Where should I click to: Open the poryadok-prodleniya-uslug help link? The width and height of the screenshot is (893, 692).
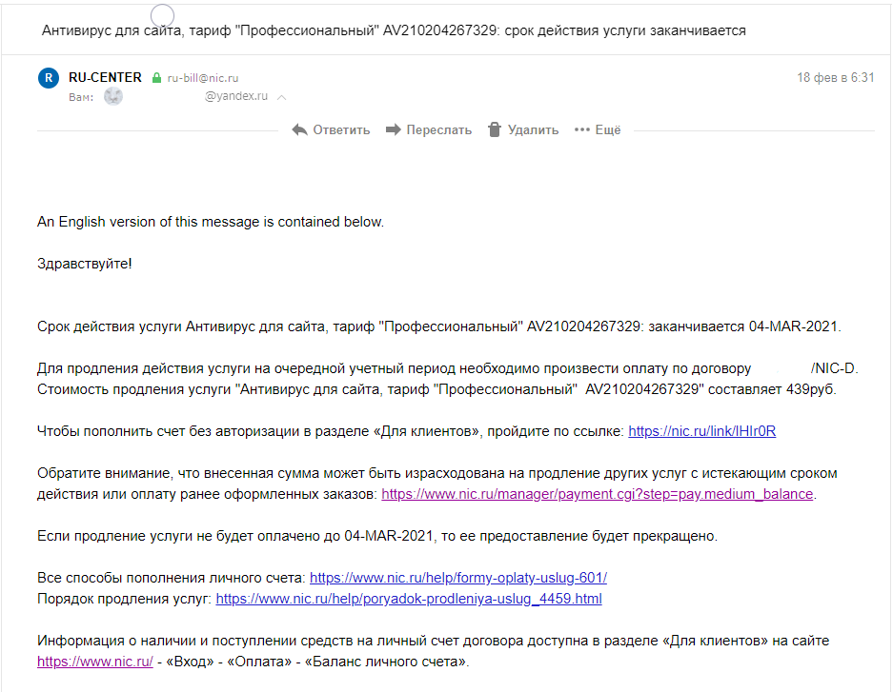[409, 599]
